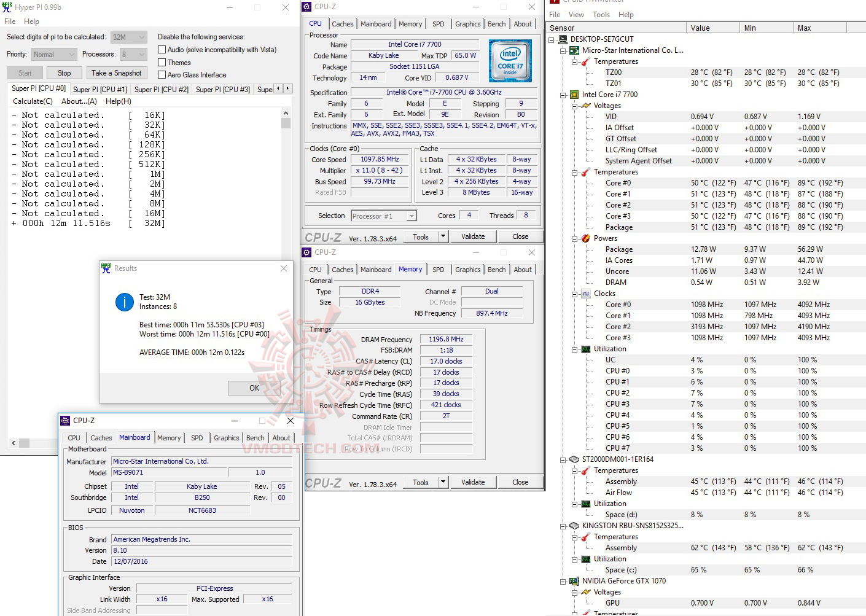
Task: Open the pi digits 32M dropdown
Action: pyautogui.click(x=129, y=37)
